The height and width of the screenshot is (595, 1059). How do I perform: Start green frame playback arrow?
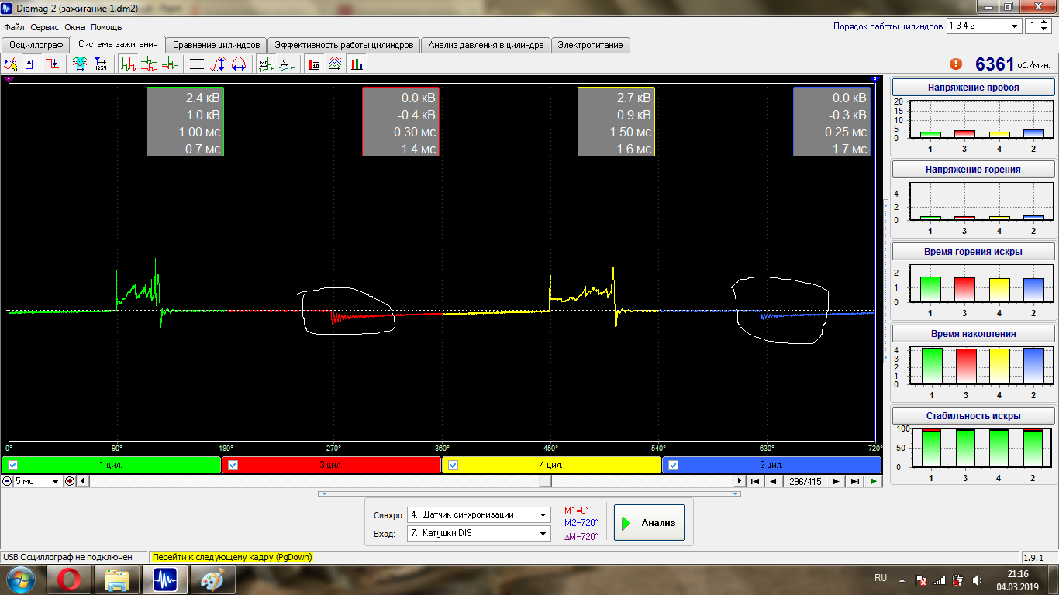coord(874,481)
